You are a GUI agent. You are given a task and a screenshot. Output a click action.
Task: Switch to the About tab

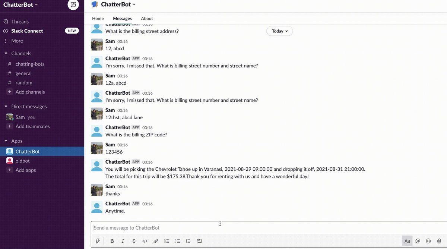(147, 19)
